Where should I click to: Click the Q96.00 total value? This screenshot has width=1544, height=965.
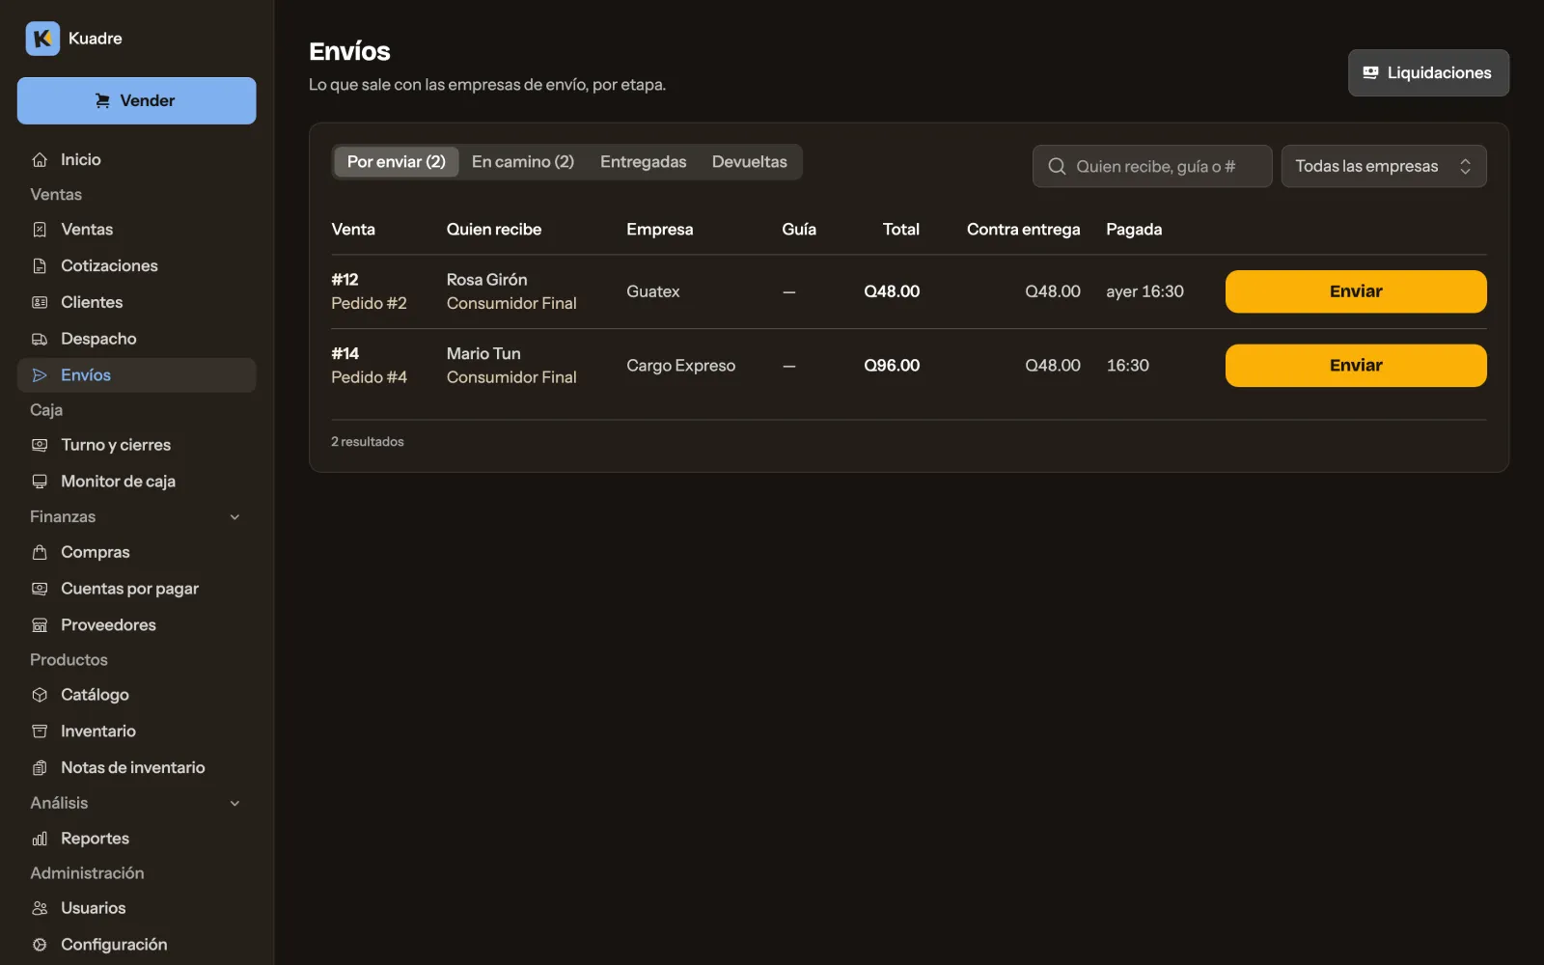[892, 366]
